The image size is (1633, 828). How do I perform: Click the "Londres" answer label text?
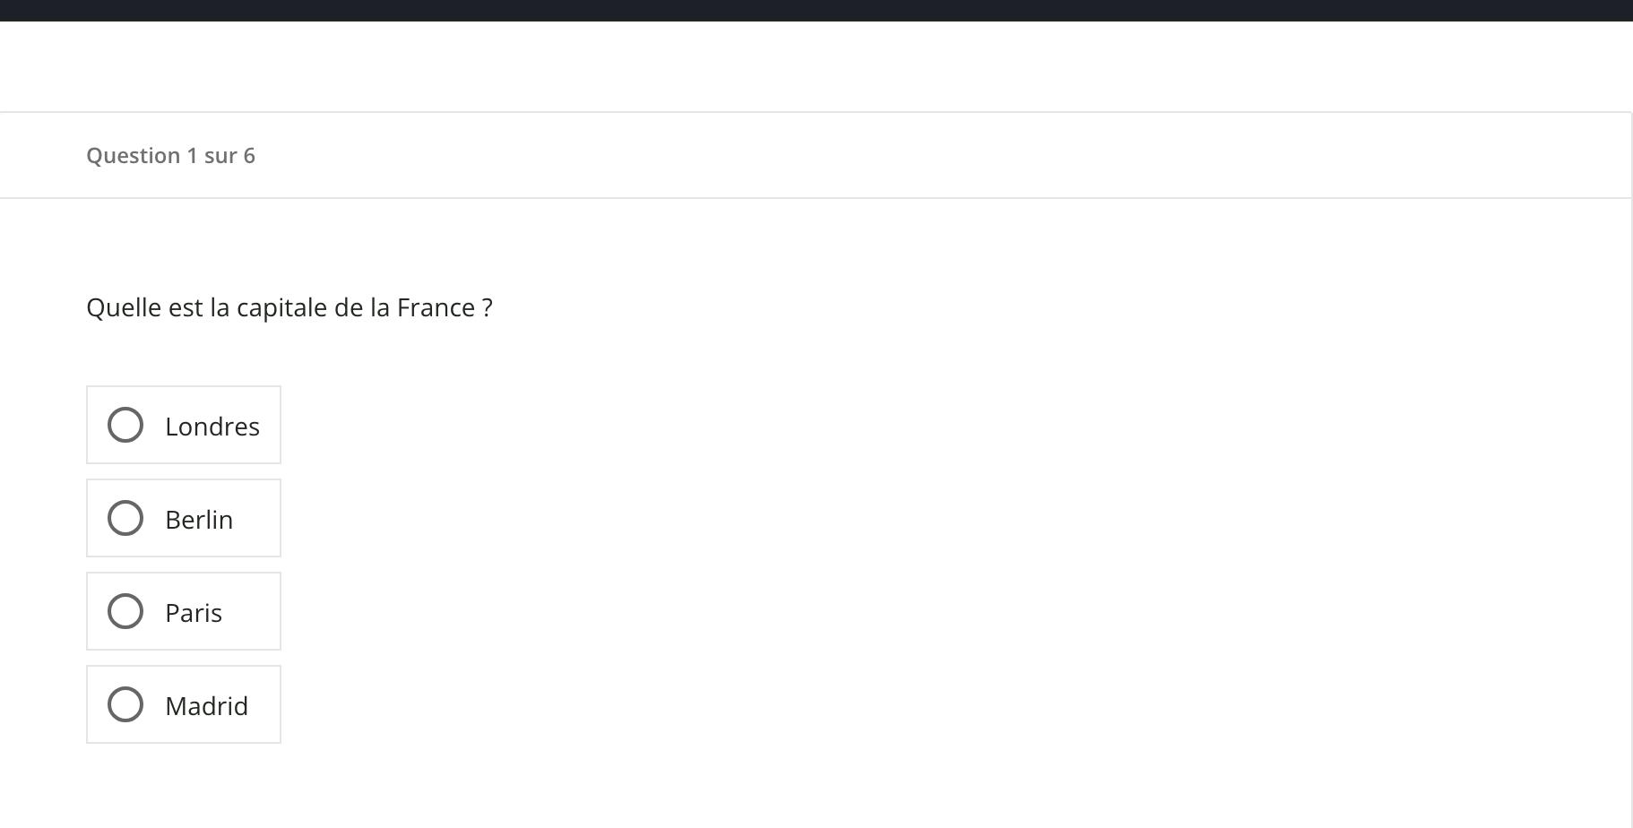click(212, 427)
